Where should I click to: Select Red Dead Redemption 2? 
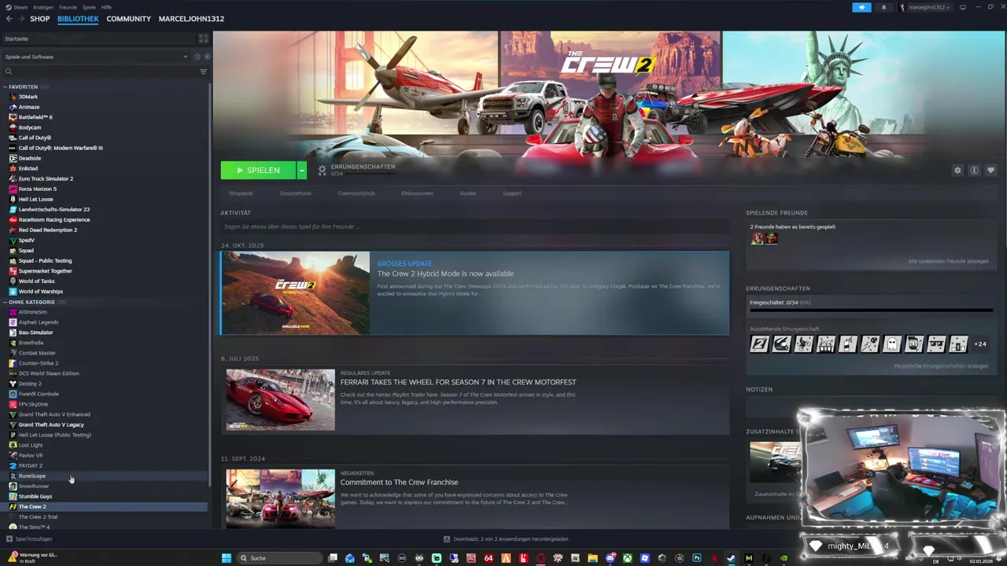(47, 230)
